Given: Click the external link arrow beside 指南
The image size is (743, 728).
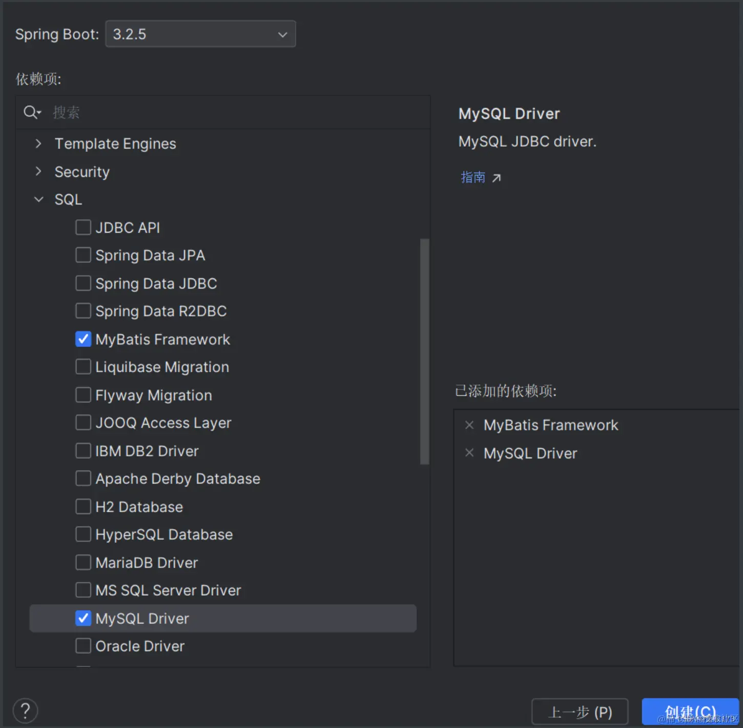Looking at the screenshot, I should point(496,178).
